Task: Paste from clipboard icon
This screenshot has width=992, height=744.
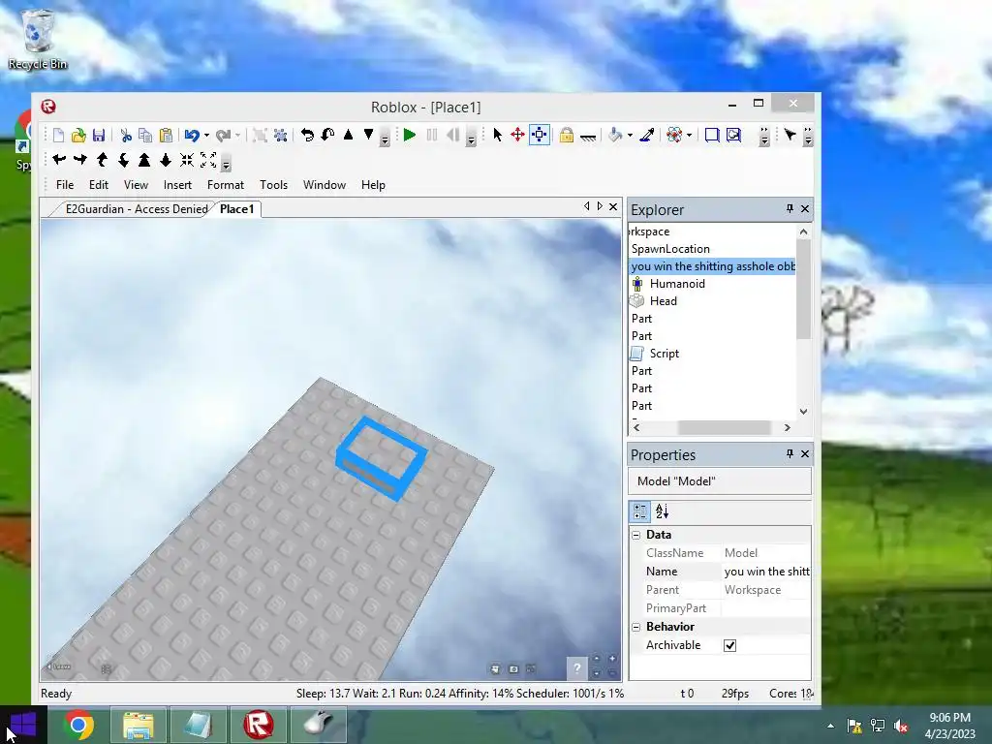Action: pos(166,135)
